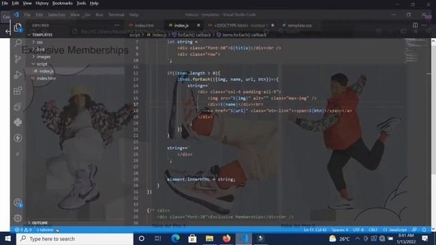Click the errors and warnings status indicator
This screenshot has height=245, width=436.
click(x=23, y=230)
